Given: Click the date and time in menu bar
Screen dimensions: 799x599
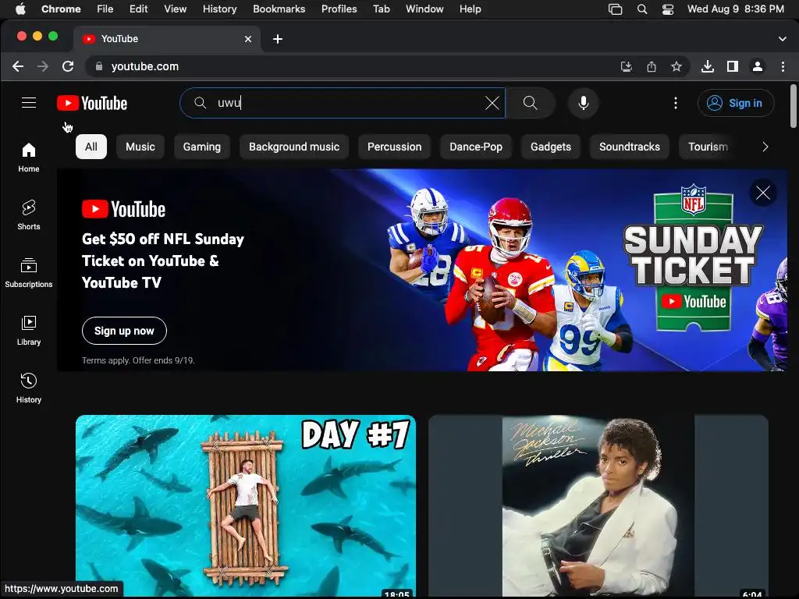Looking at the screenshot, I should (735, 9).
